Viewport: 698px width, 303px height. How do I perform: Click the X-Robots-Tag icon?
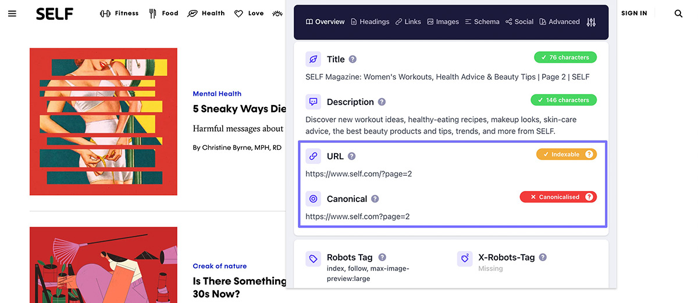[x=465, y=259]
